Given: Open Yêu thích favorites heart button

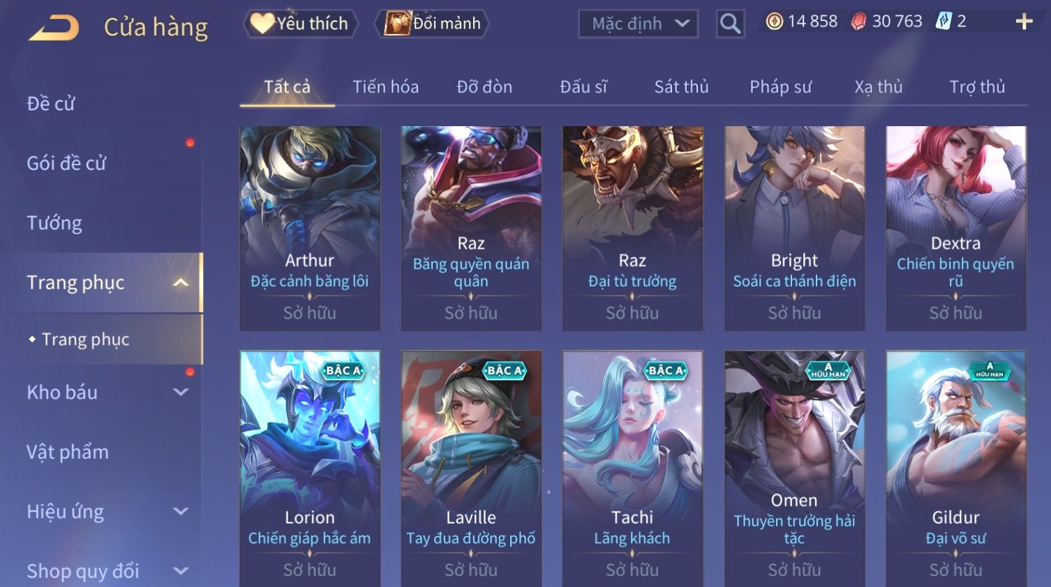Looking at the screenshot, I should coord(301,23).
